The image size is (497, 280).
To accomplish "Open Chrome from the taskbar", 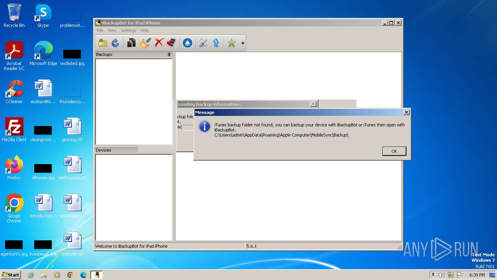I will (70, 275).
